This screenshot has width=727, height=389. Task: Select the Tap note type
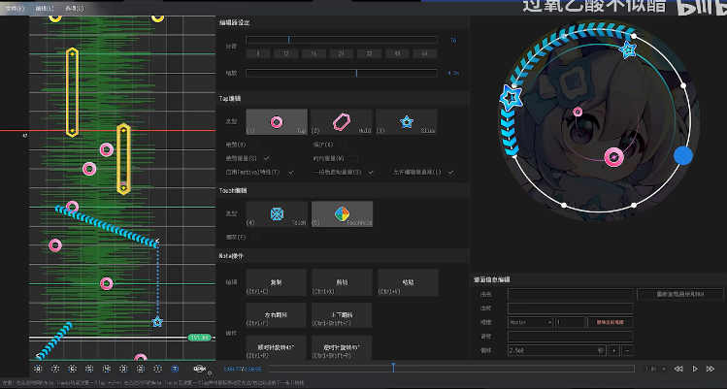click(277, 122)
